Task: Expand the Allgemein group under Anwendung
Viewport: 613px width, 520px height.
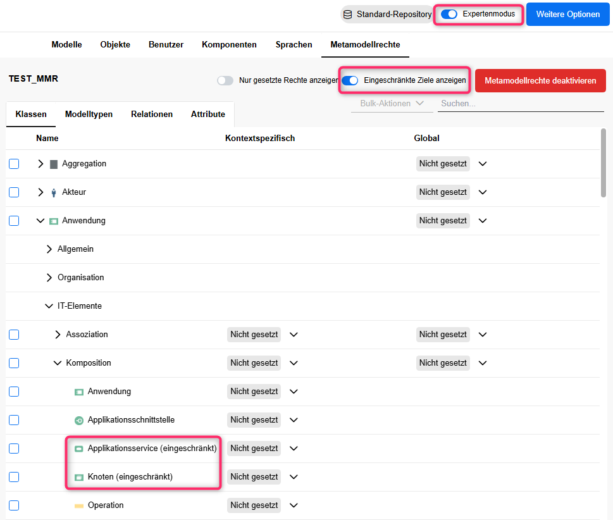Action: [49, 249]
